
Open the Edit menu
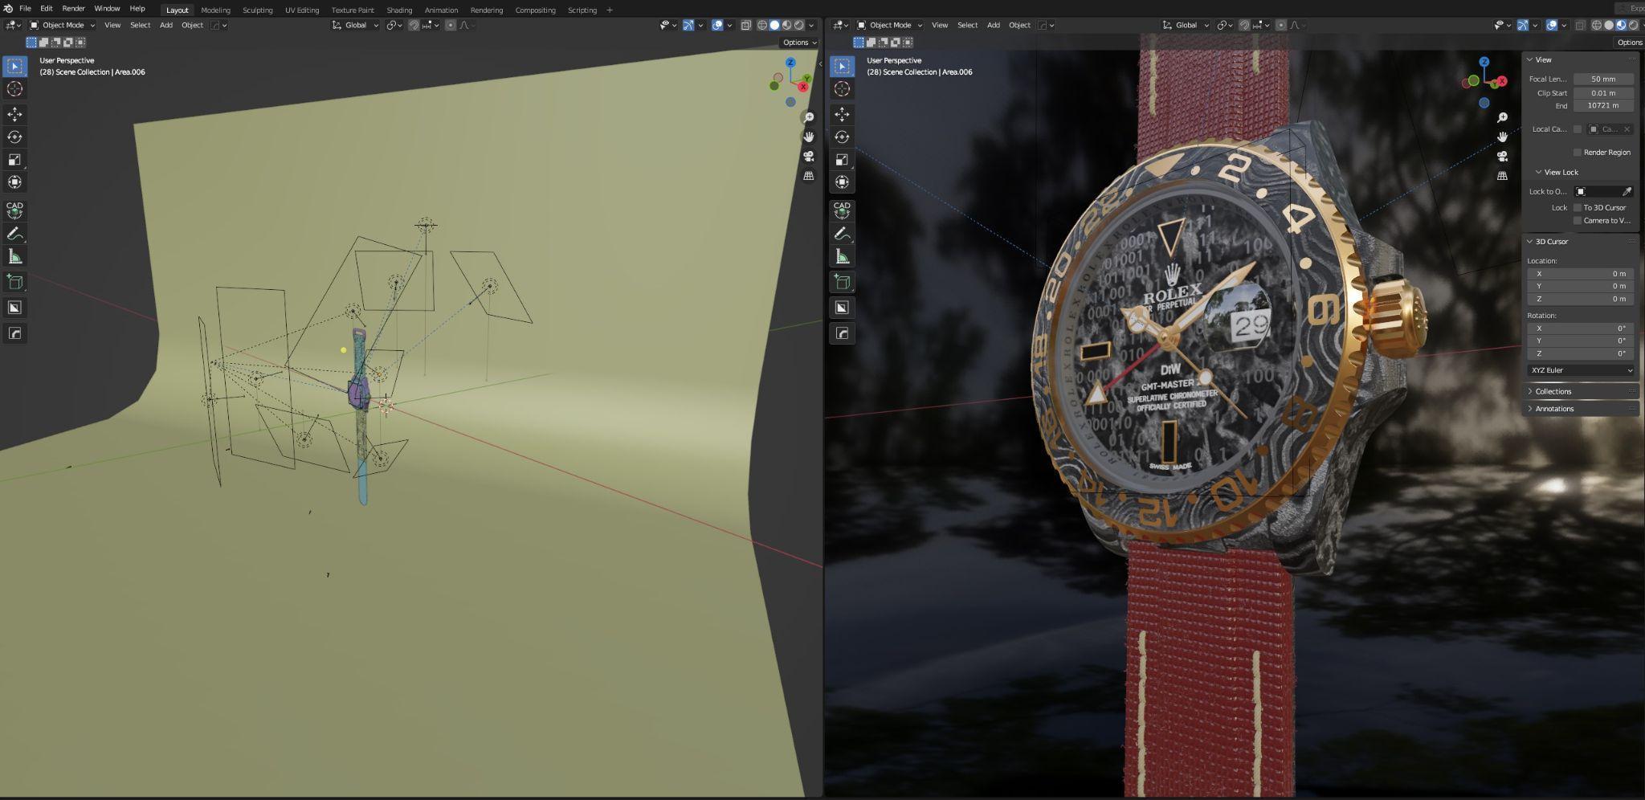click(x=47, y=9)
